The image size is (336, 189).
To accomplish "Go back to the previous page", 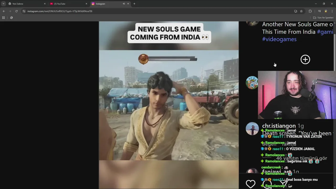I will (4, 11).
